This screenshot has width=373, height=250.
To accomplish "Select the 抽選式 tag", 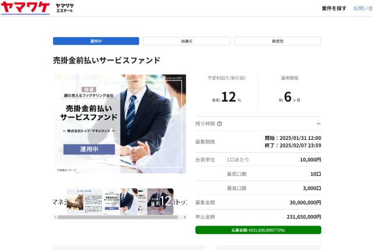I will click(x=186, y=41).
